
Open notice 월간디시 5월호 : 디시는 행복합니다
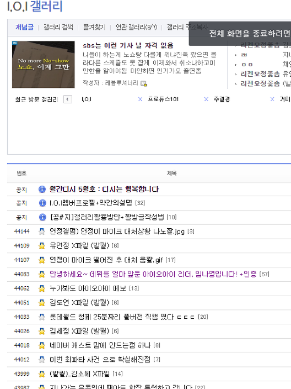104,190
